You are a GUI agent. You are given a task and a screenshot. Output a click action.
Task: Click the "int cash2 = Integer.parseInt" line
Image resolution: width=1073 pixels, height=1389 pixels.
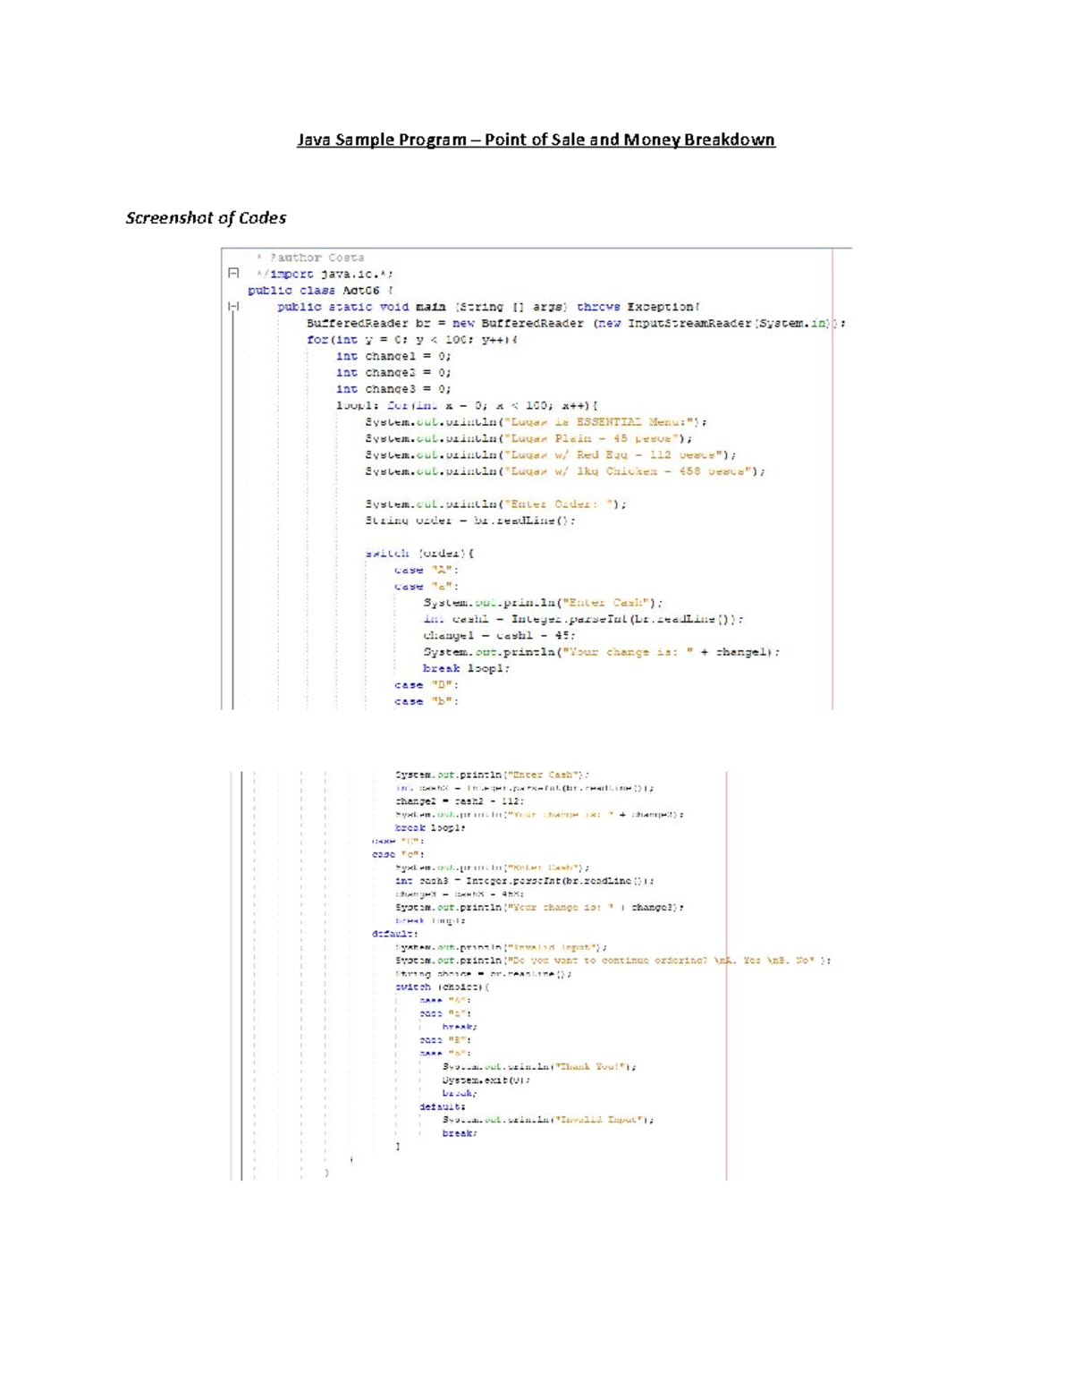pos(525,788)
